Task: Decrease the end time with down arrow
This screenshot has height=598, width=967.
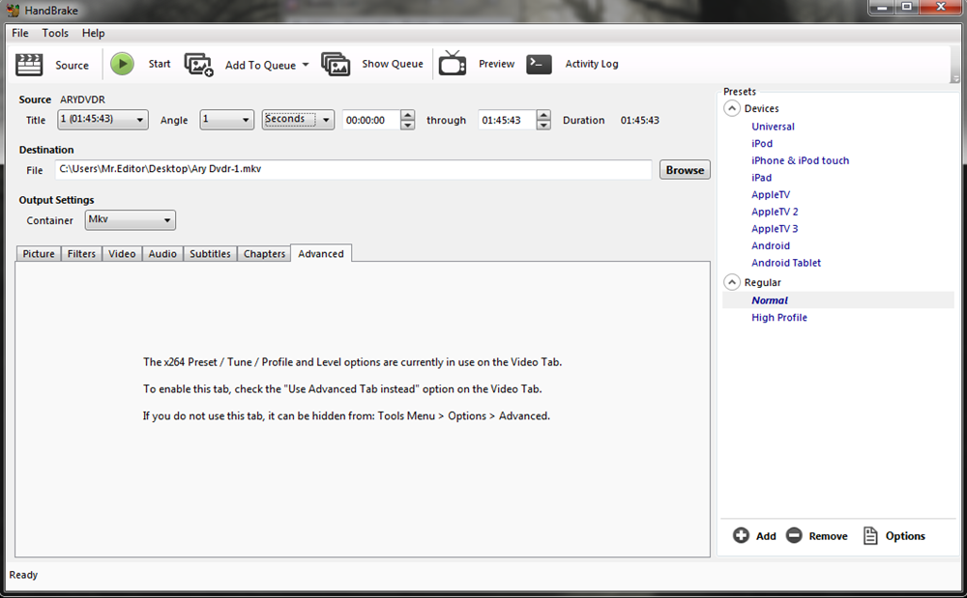Action: click(x=543, y=125)
